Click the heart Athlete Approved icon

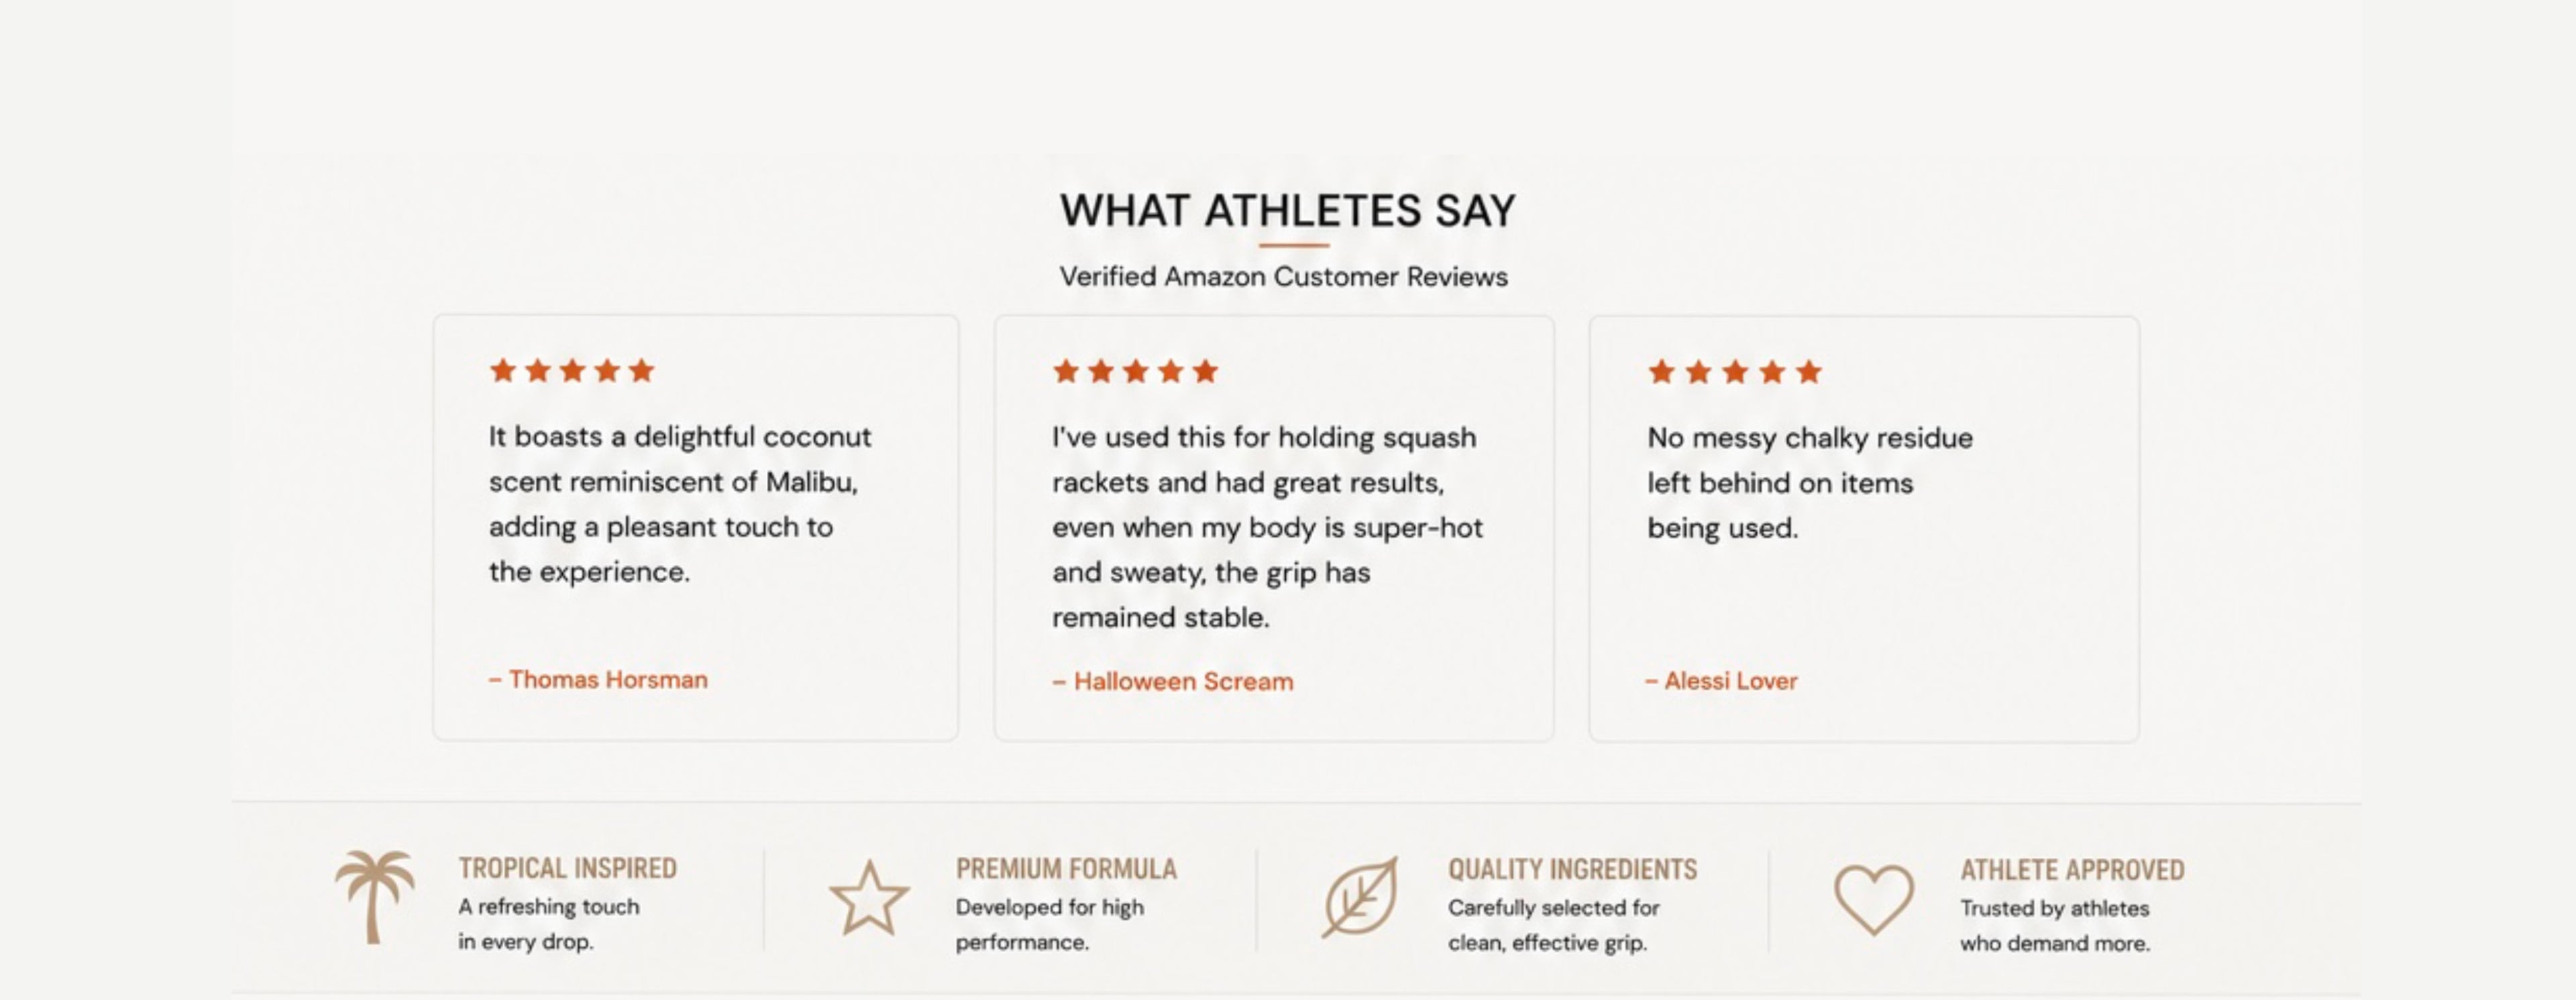1874,899
